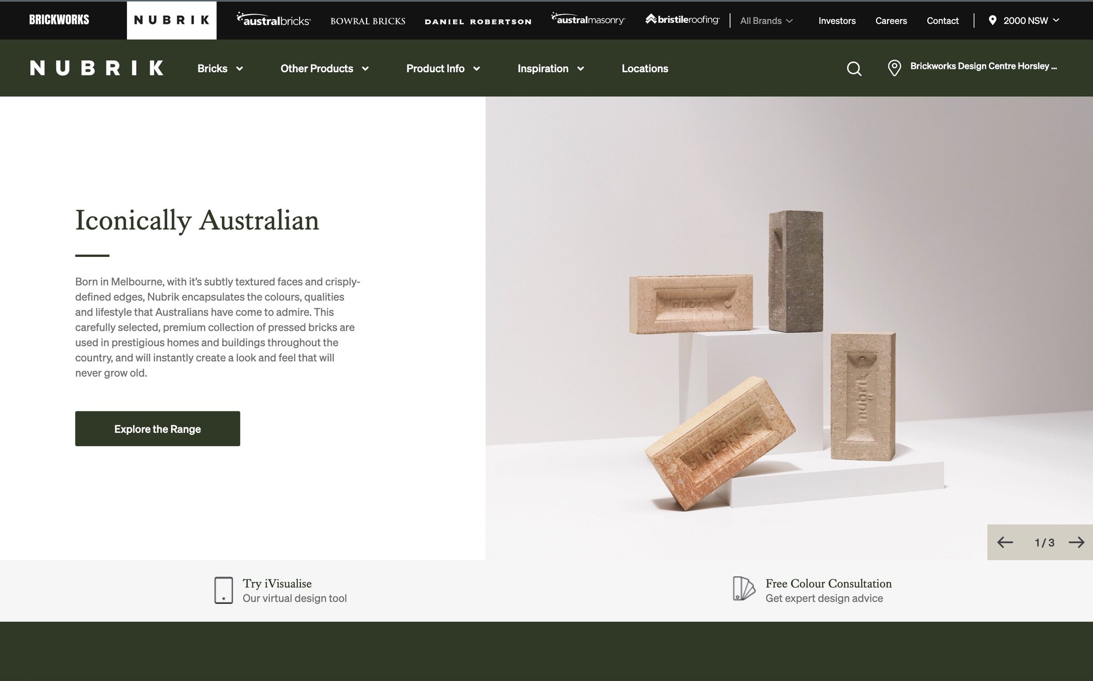The image size is (1093, 681).
Task: Click the Explore the Range button
Action: pyautogui.click(x=157, y=428)
